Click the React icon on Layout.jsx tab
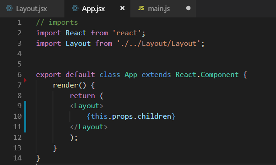 (9, 8)
